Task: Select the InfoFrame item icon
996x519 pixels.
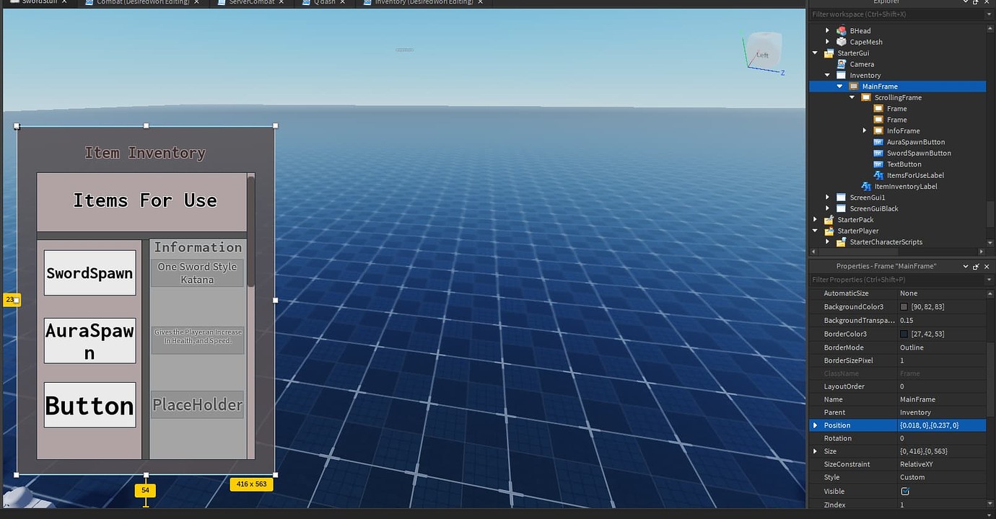Action: tap(878, 131)
